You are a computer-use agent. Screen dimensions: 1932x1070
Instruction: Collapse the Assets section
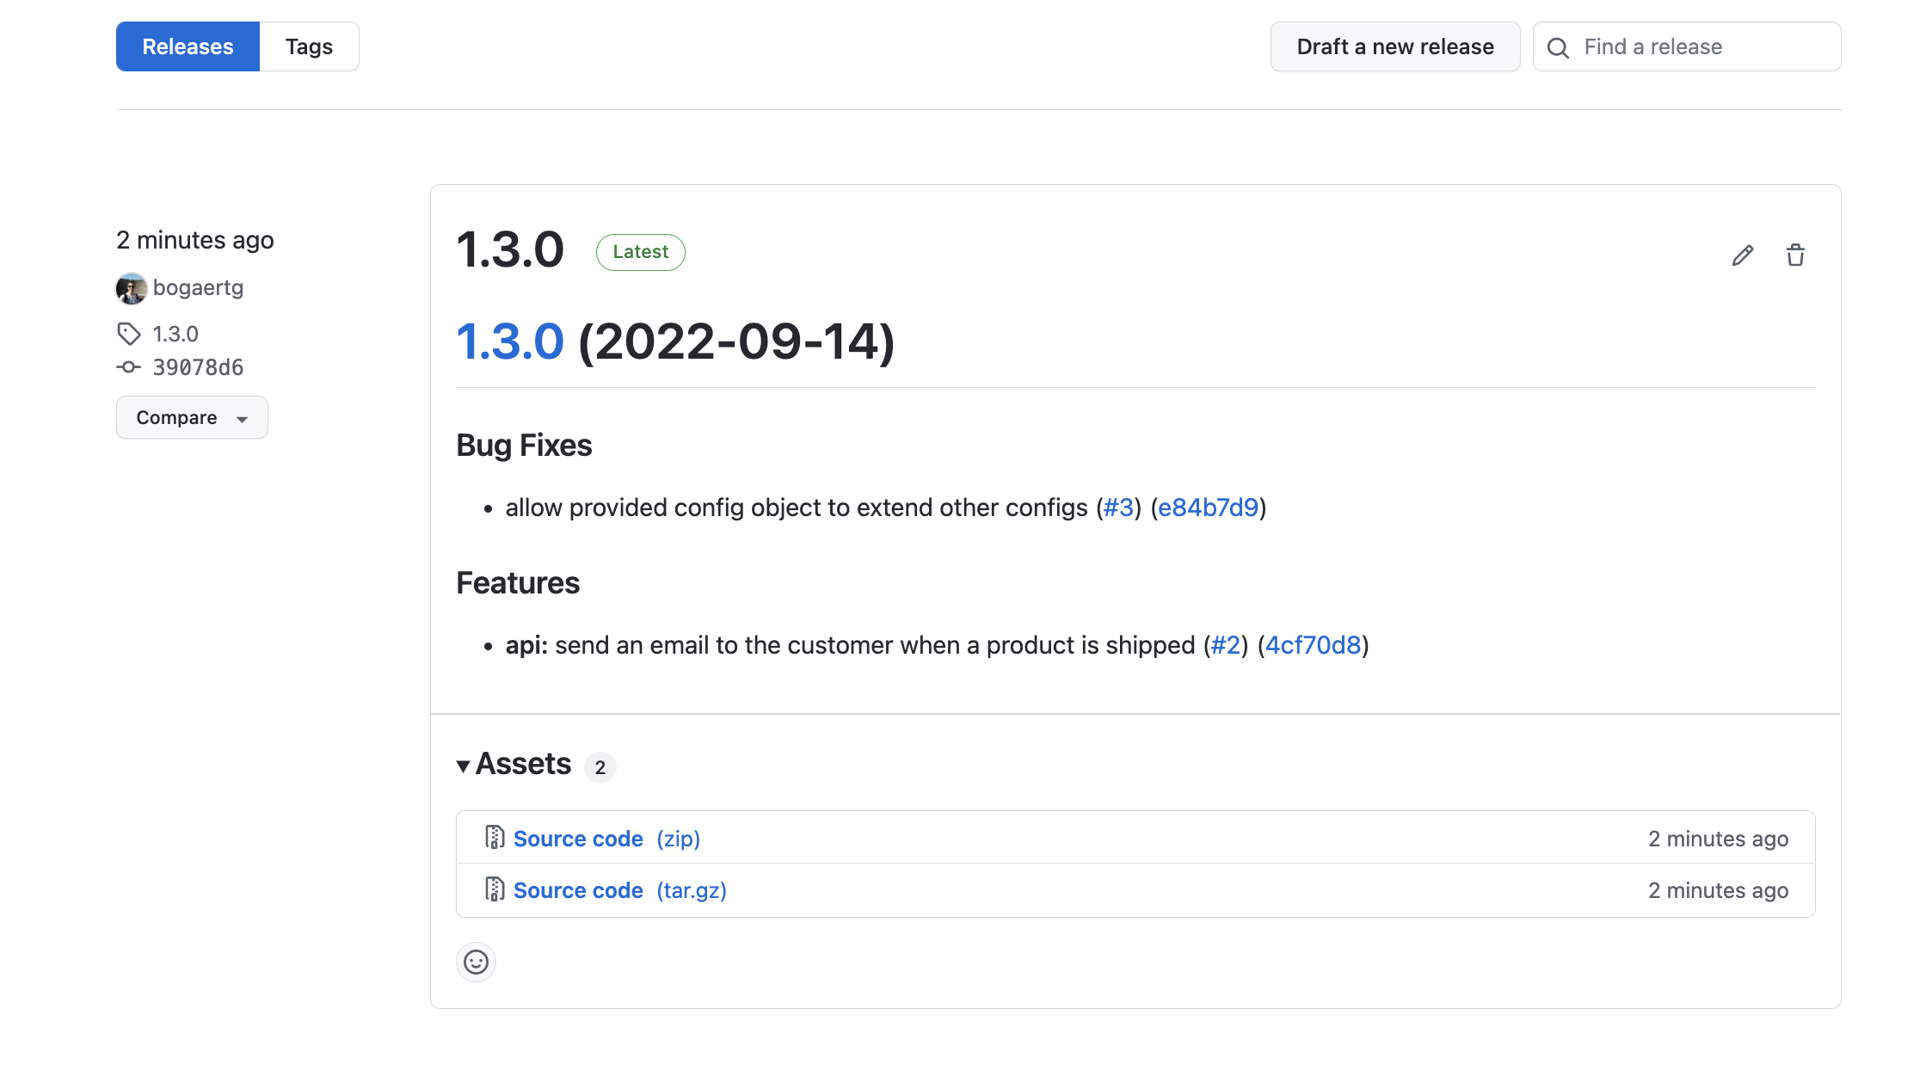(514, 764)
